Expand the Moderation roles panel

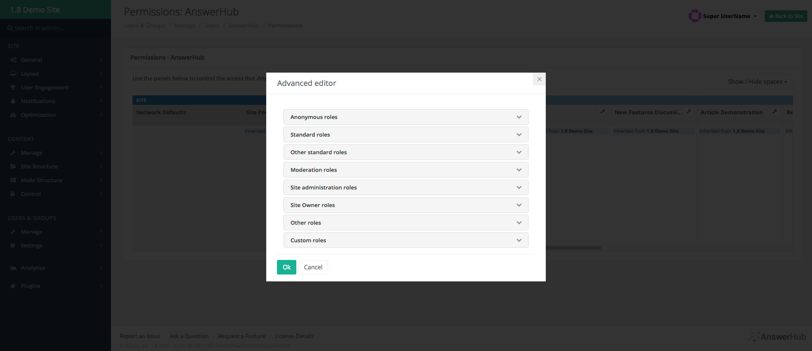[x=406, y=170]
